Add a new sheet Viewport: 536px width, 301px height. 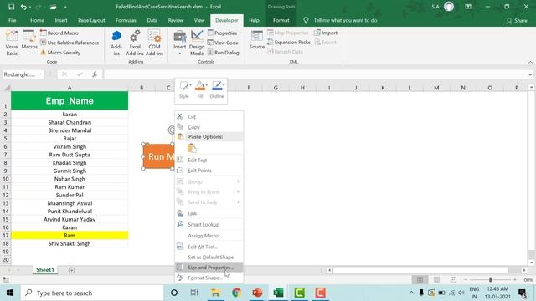71,270
